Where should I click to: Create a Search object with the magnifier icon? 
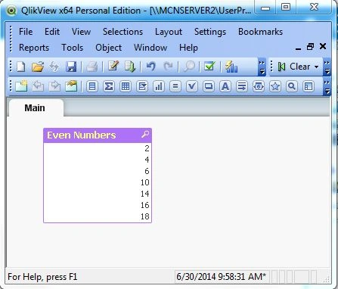(292, 86)
